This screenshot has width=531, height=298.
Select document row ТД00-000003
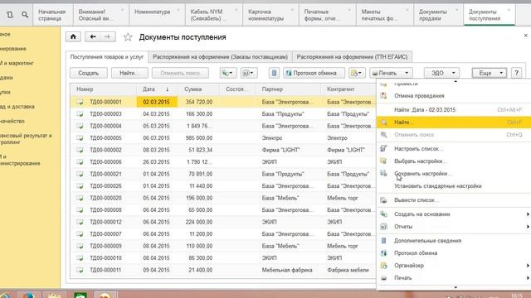[x=223, y=114]
